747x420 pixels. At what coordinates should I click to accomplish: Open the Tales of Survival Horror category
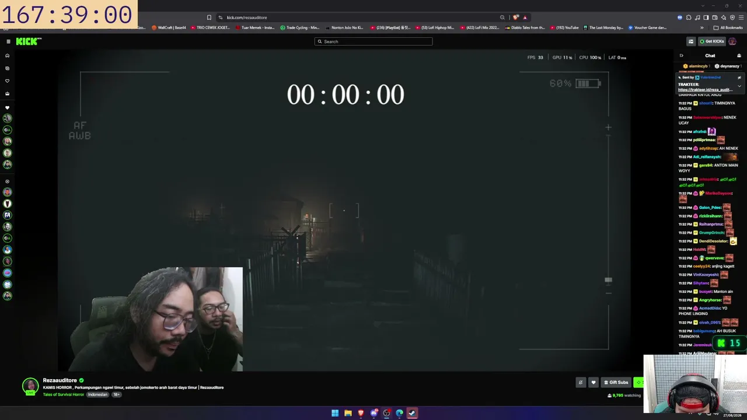(x=64, y=394)
